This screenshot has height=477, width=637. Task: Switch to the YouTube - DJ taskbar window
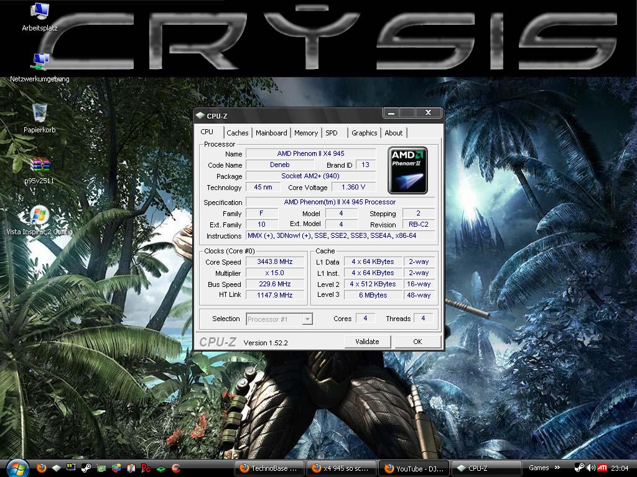(414, 468)
